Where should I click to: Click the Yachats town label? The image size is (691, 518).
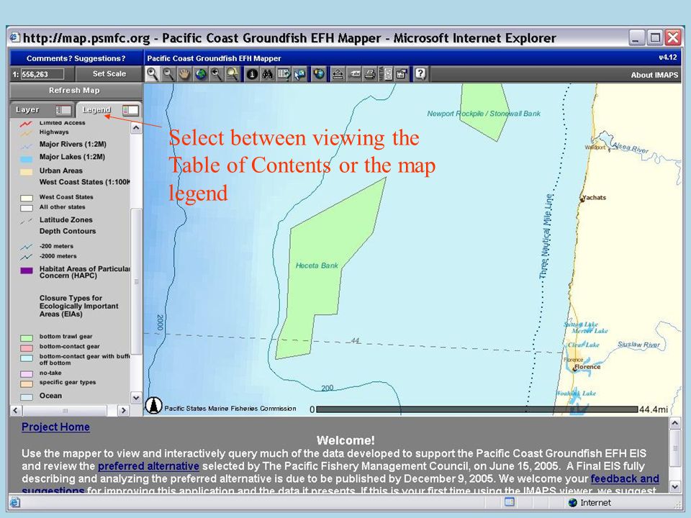click(x=594, y=197)
